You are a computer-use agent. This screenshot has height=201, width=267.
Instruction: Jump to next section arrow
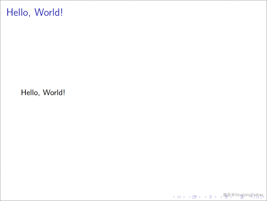point(231,197)
